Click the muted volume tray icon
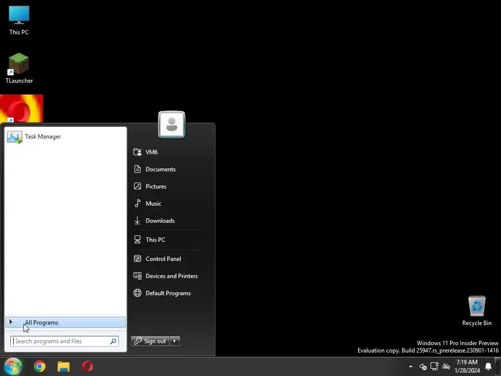The width and height of the screenshot is (501, 376). (423, 366)
